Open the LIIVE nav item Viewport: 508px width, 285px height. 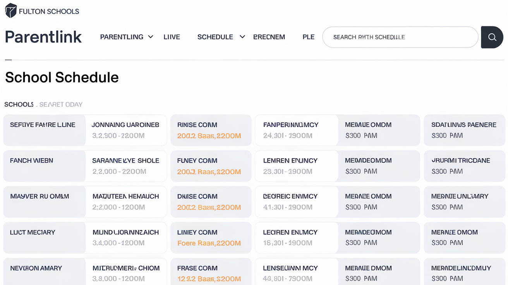coord(172,37)
